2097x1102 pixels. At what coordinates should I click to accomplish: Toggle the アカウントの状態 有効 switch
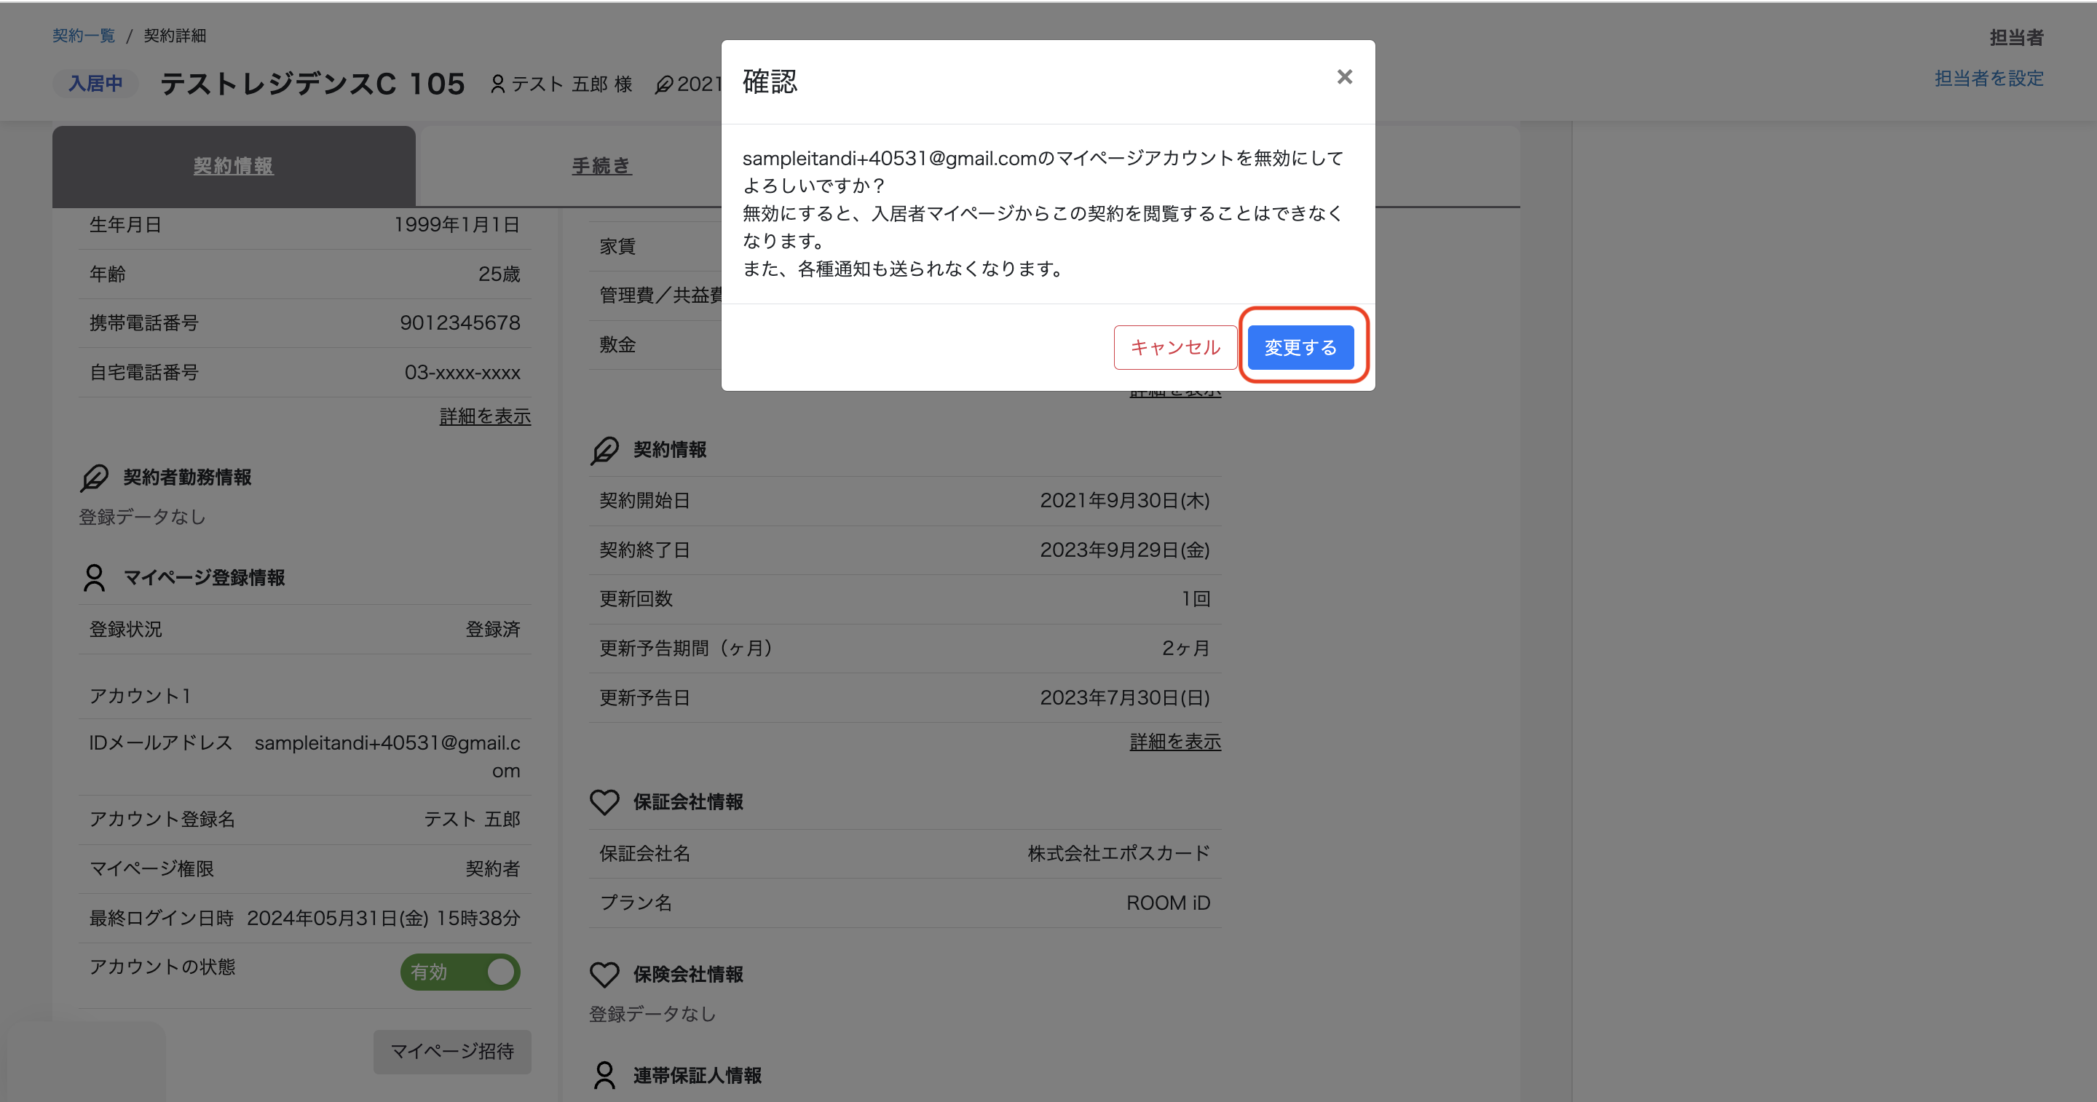click(460, 972)
